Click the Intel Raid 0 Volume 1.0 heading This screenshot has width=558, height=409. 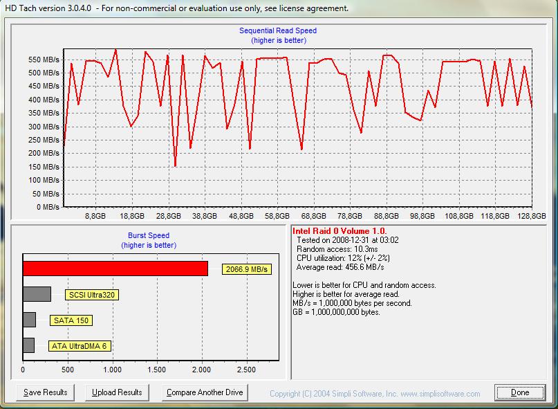(340, 231)
